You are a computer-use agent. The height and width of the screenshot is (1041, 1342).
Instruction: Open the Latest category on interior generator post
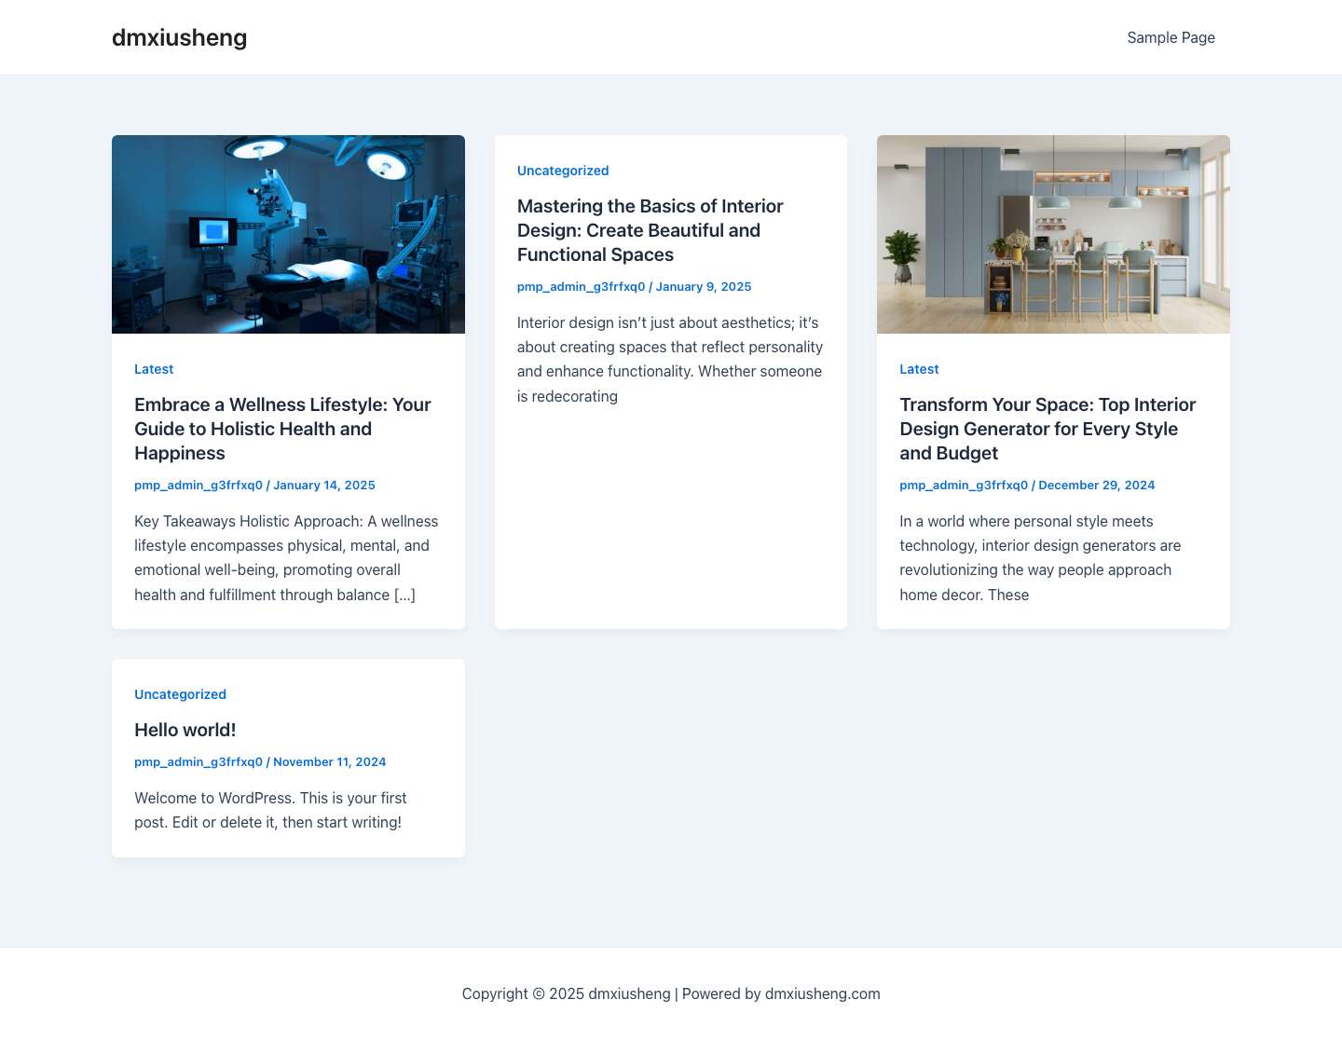tap(919, 369)
